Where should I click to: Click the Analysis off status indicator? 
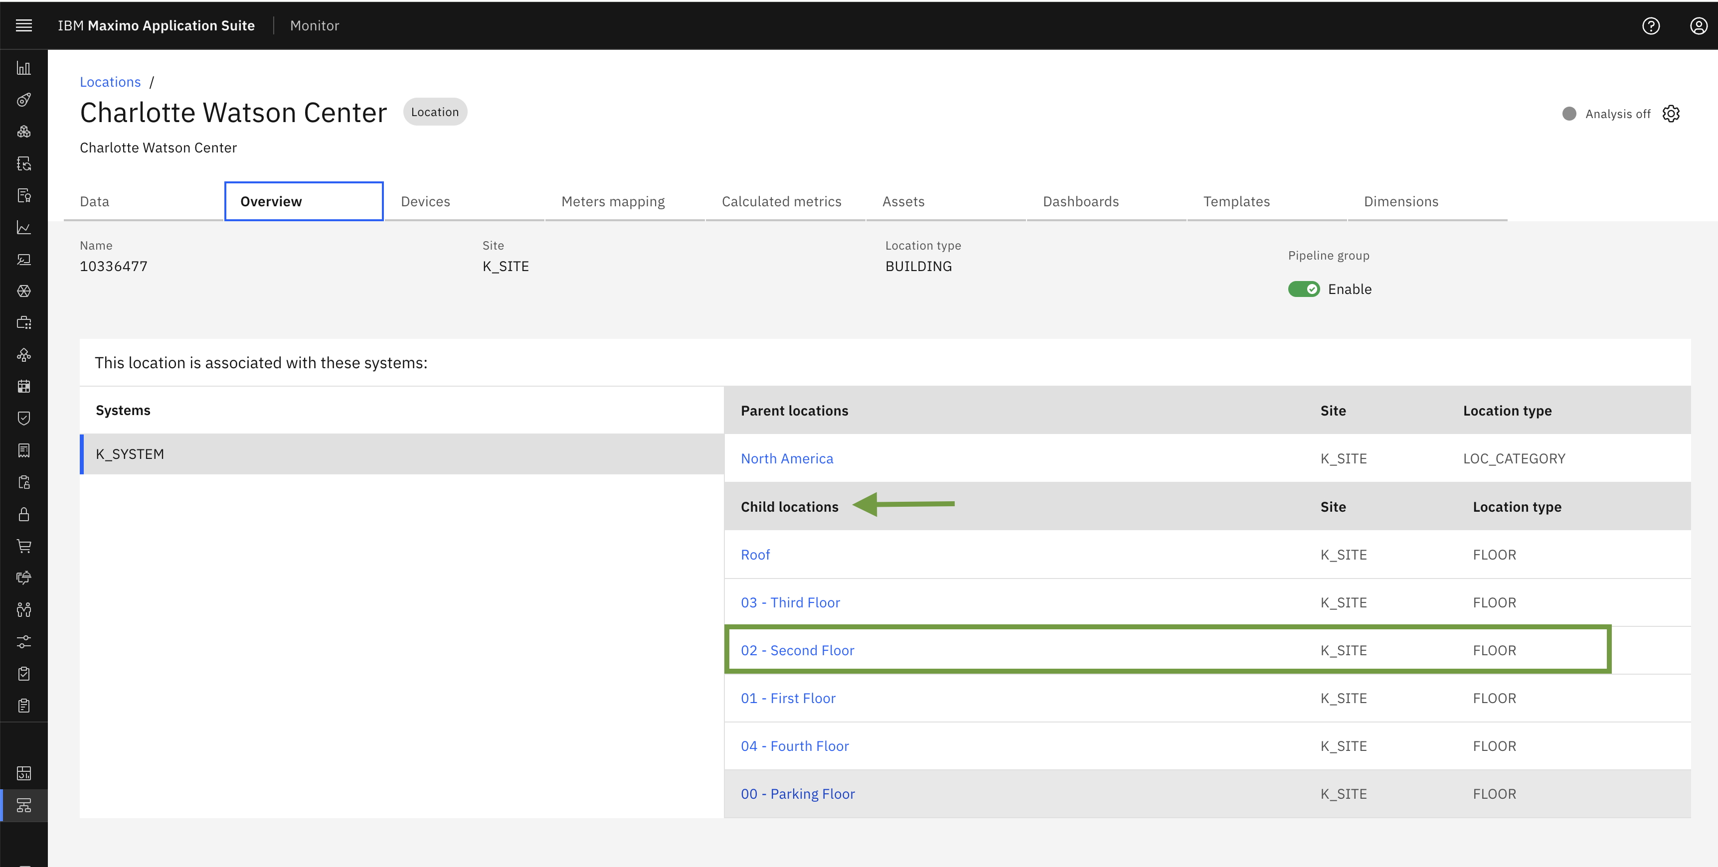coord(1607,114)
